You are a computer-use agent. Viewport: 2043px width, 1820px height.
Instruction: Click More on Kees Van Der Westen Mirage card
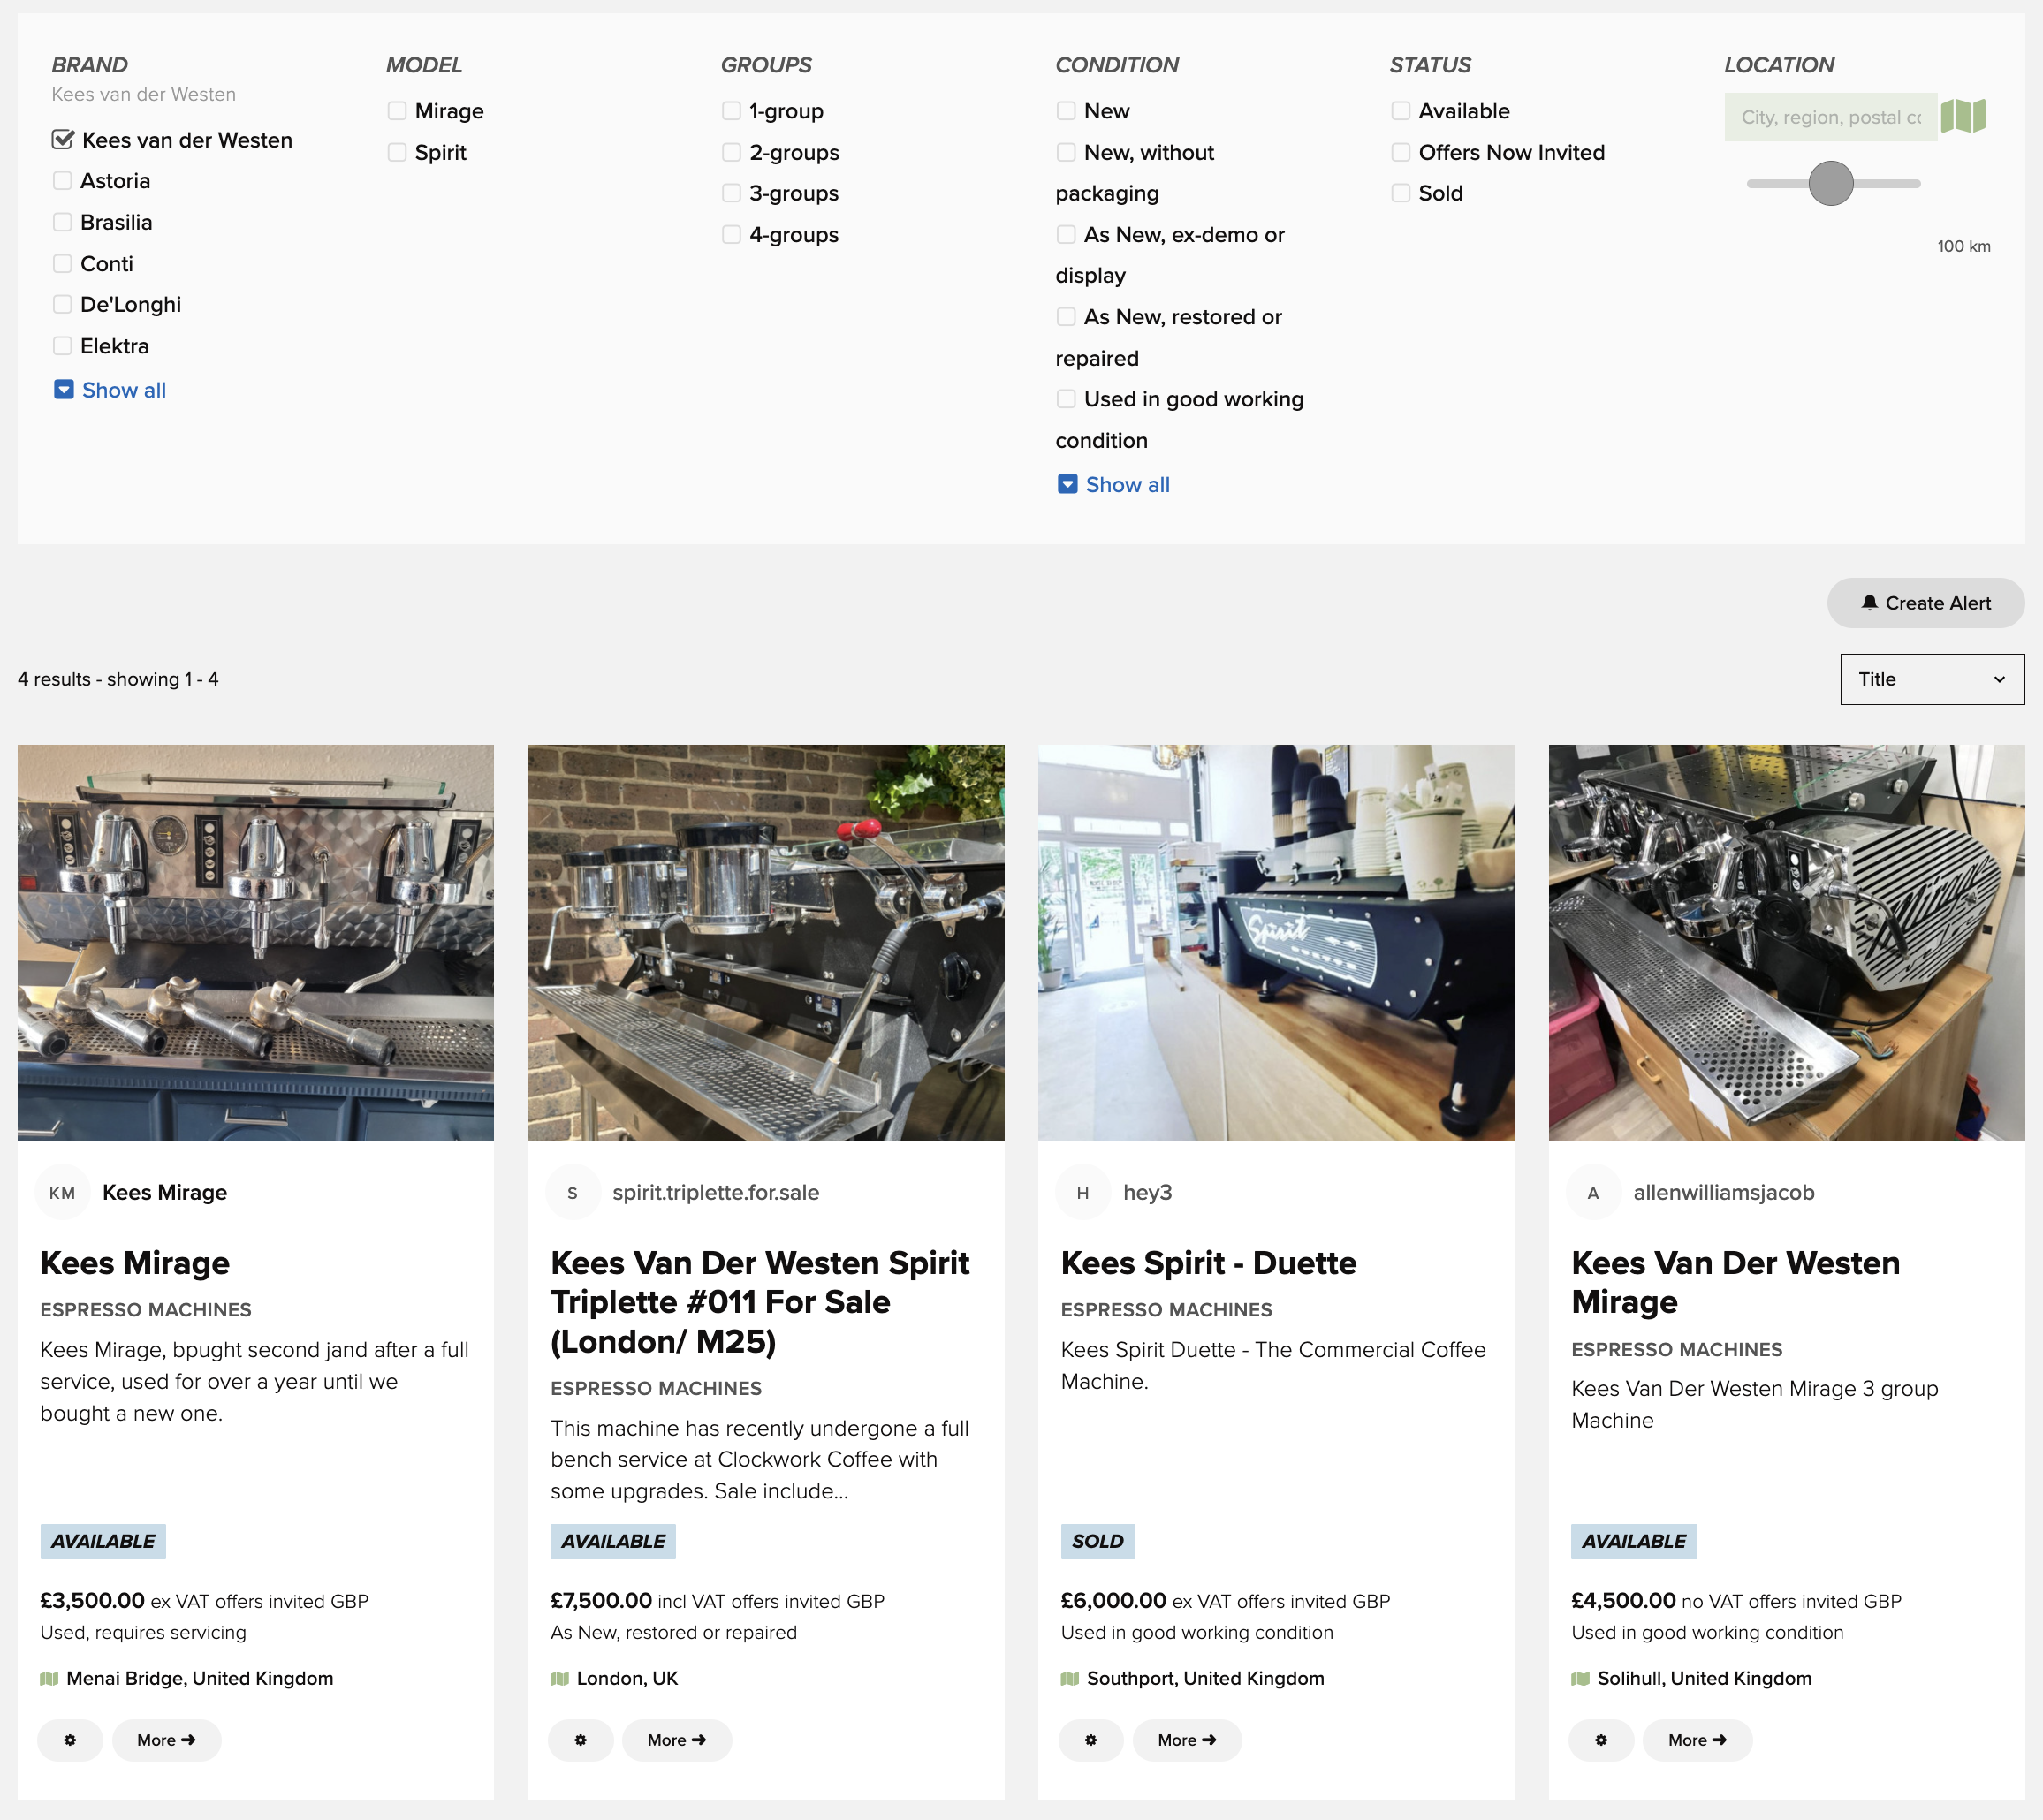[x=1697, y=1740]
